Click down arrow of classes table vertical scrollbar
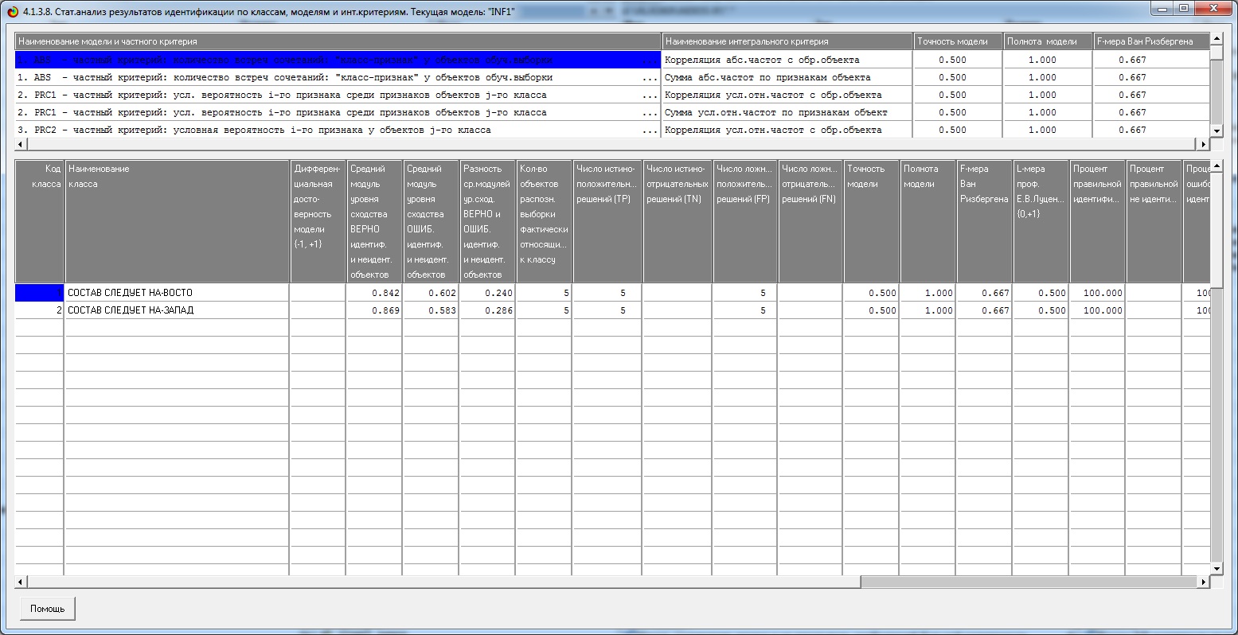1238x635 pixels. coord(1216,568)
